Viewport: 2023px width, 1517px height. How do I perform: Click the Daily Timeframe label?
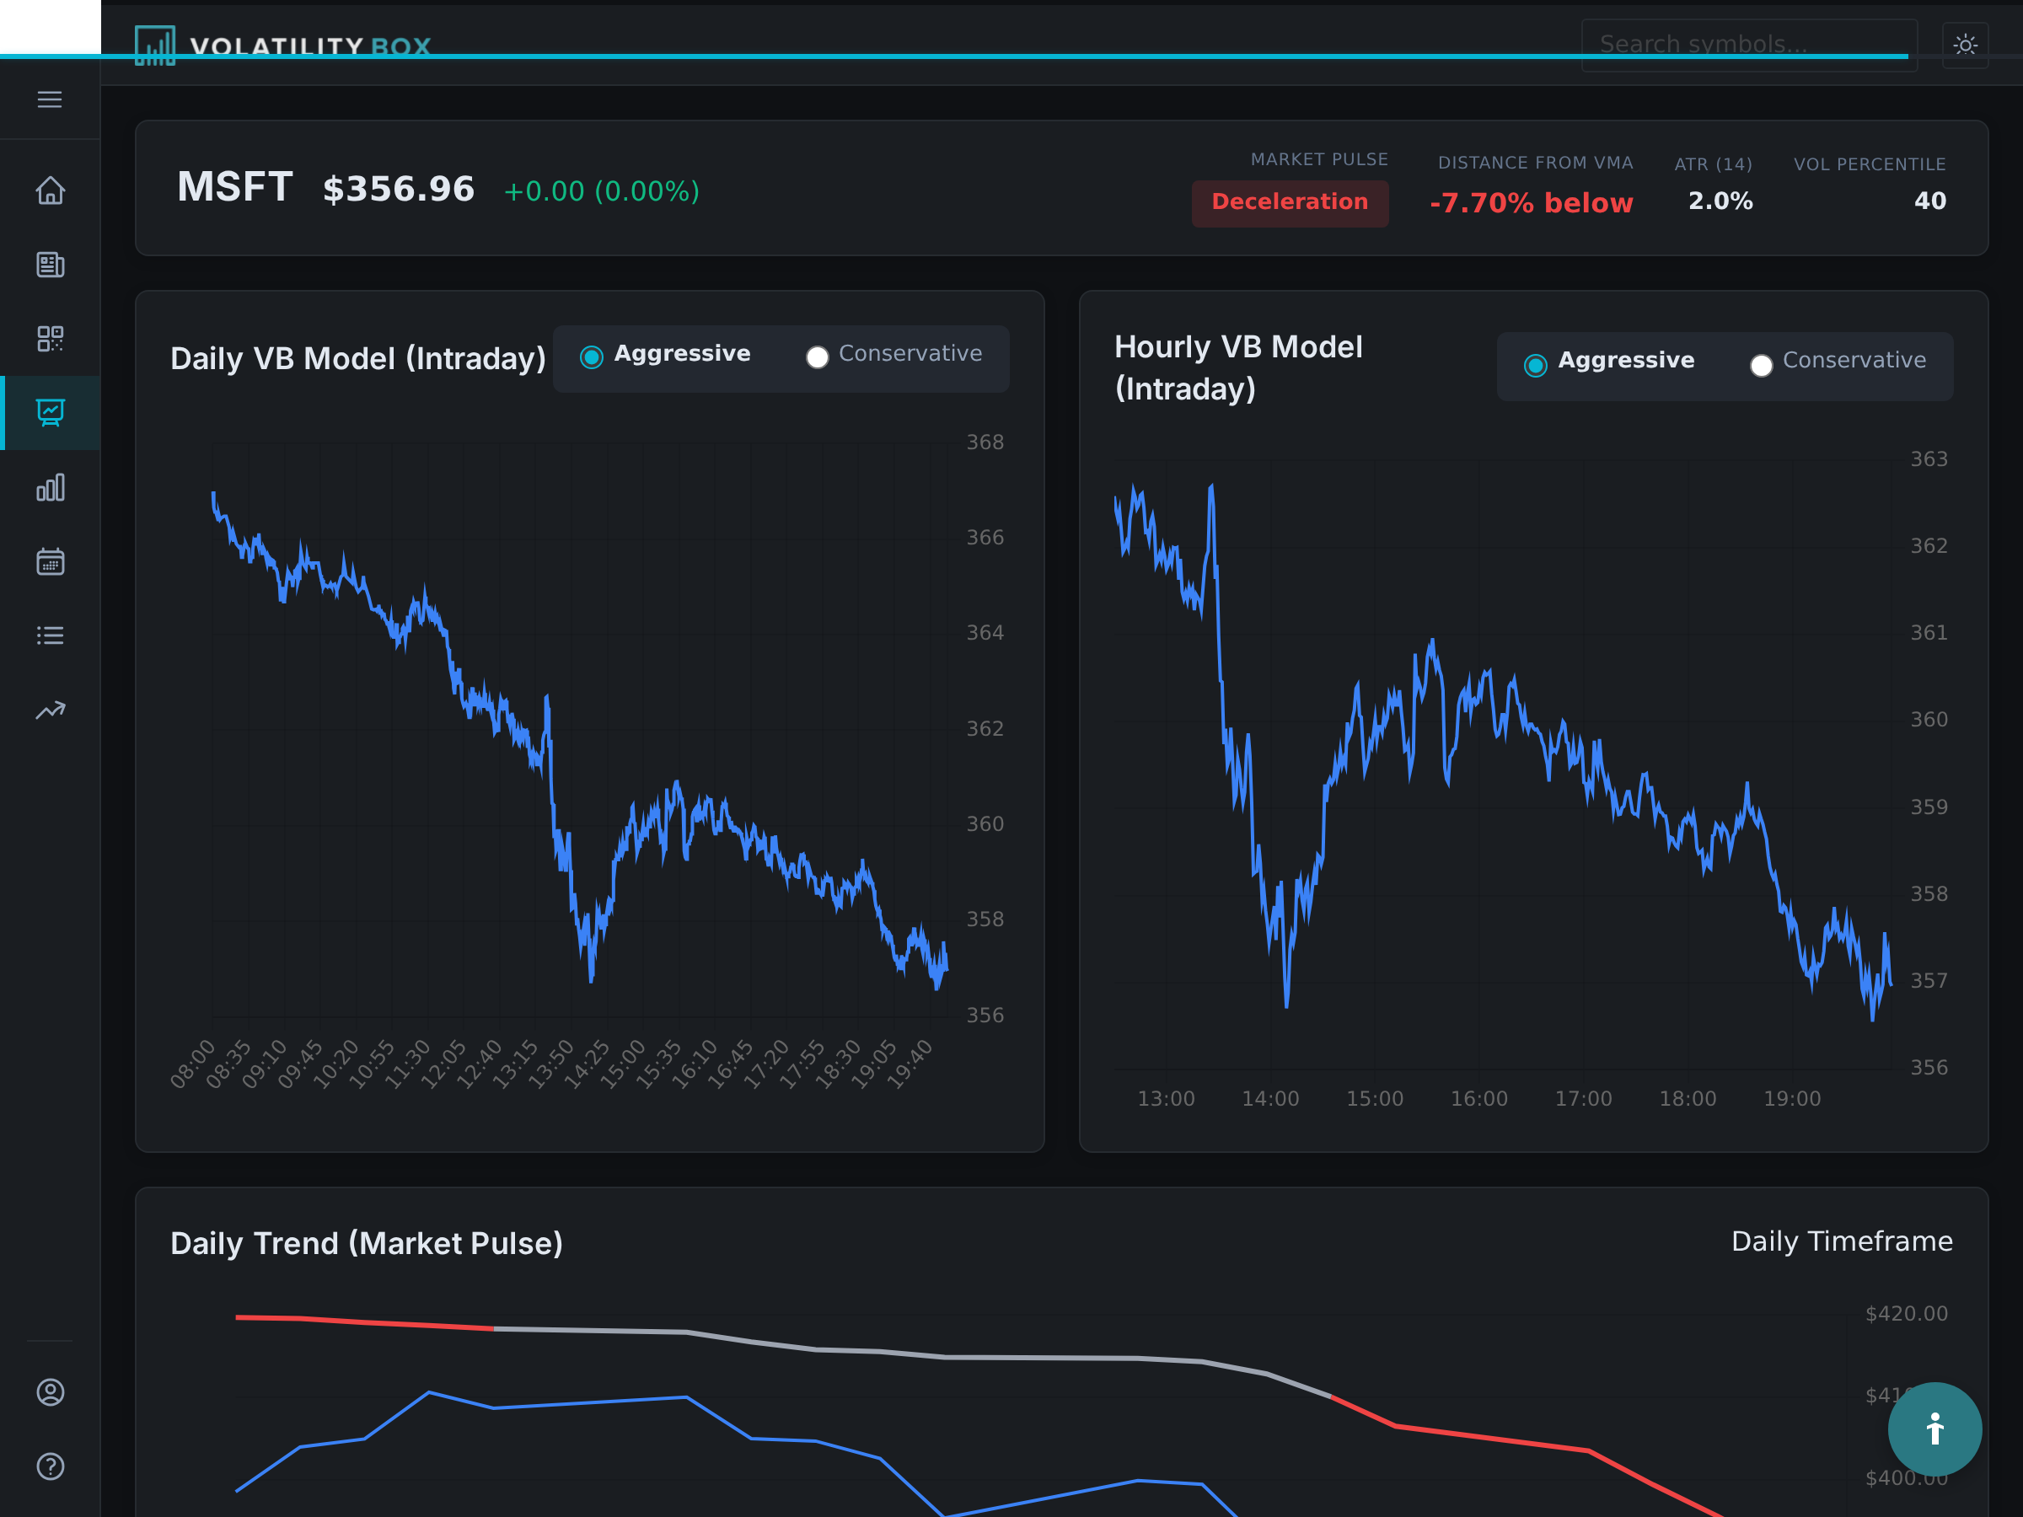(1842, 1241)
